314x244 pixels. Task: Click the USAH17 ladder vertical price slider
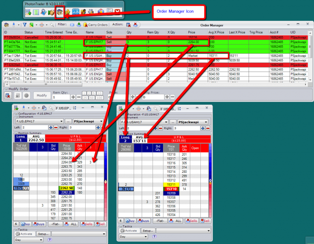[210, 181]
